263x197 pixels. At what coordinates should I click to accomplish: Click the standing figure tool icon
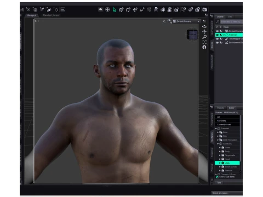(x=156, y=10)
